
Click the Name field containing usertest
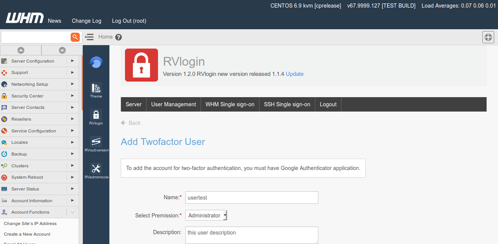[x=251, y=197]
